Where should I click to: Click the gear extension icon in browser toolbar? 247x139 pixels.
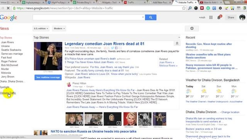point(220,8)
